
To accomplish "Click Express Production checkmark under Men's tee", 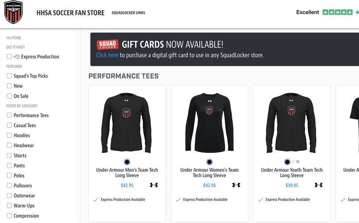I will [96, 200].
